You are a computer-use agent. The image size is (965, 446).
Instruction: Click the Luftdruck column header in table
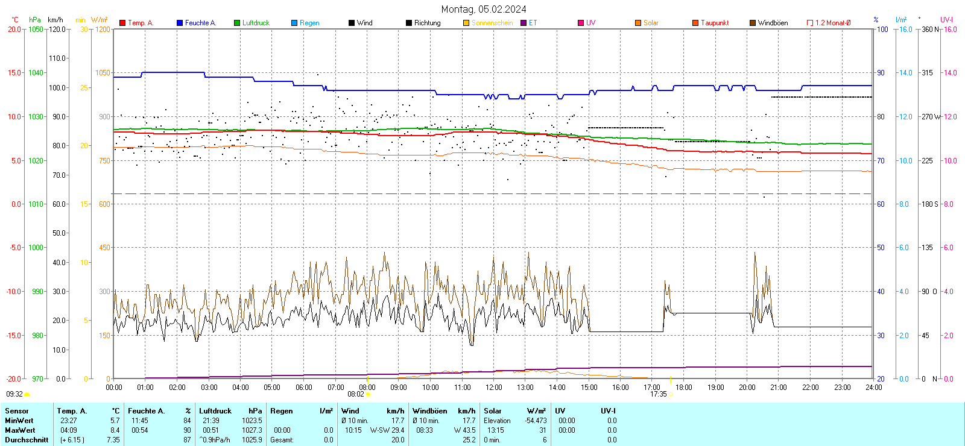(x=215, y=411)
